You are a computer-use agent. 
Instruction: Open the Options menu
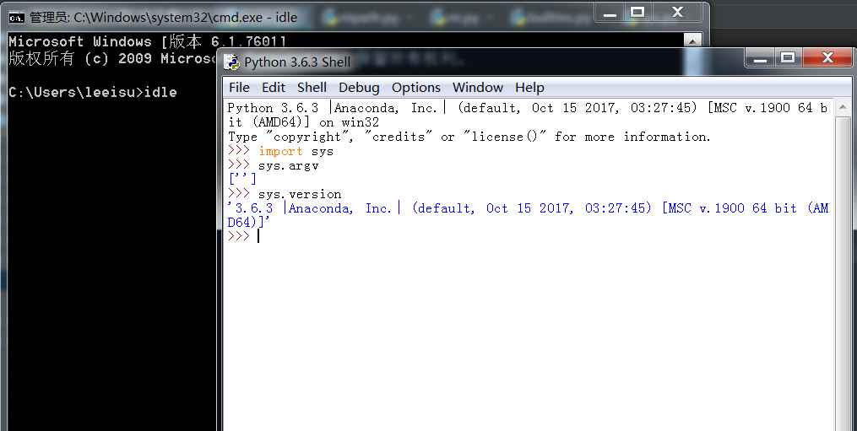coord(416,88)
